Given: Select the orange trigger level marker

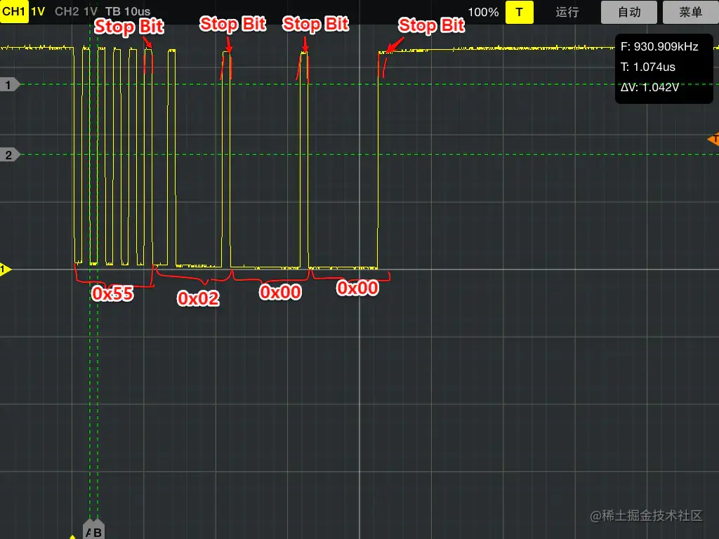Looking at the screenshot, I should pyautogui.click(x=713, y=139).
